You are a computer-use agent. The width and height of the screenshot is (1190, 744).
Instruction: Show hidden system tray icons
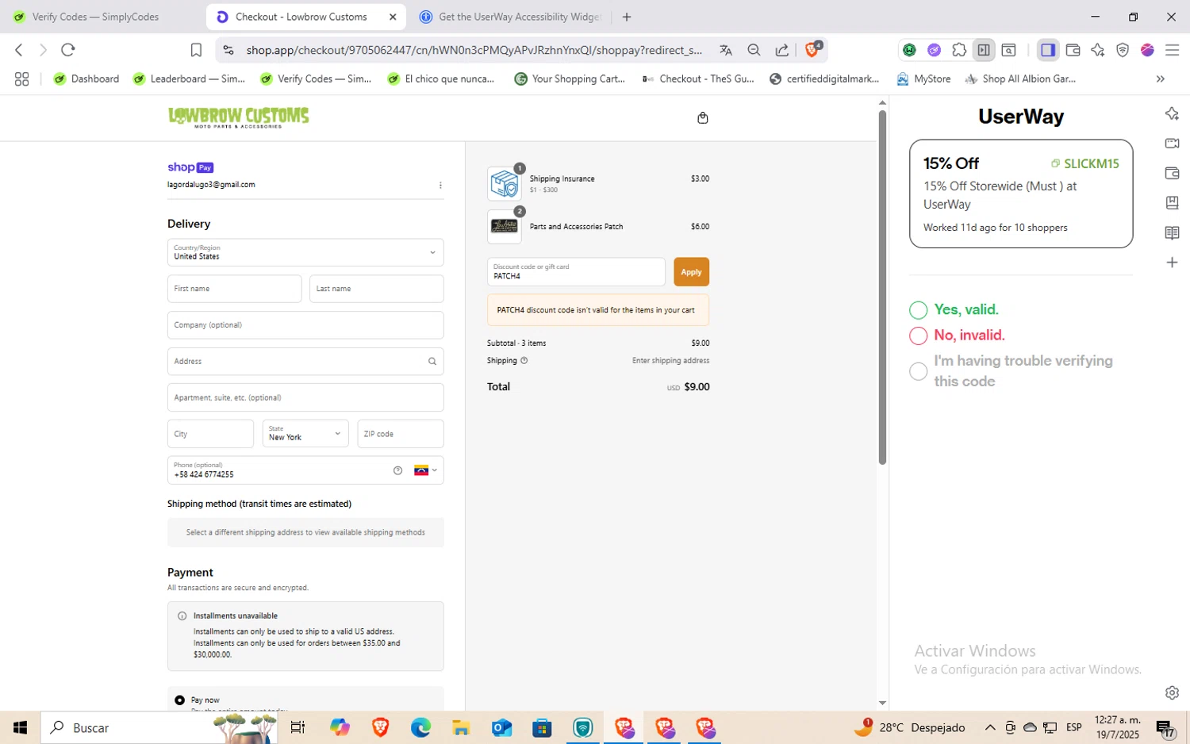coord(989,727)
